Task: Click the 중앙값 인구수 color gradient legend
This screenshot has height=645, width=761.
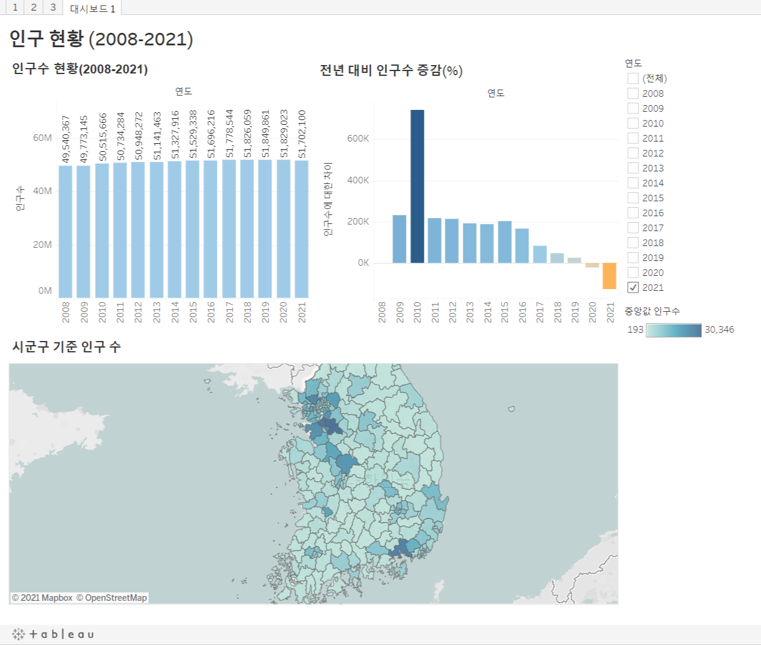Action: 674,330
